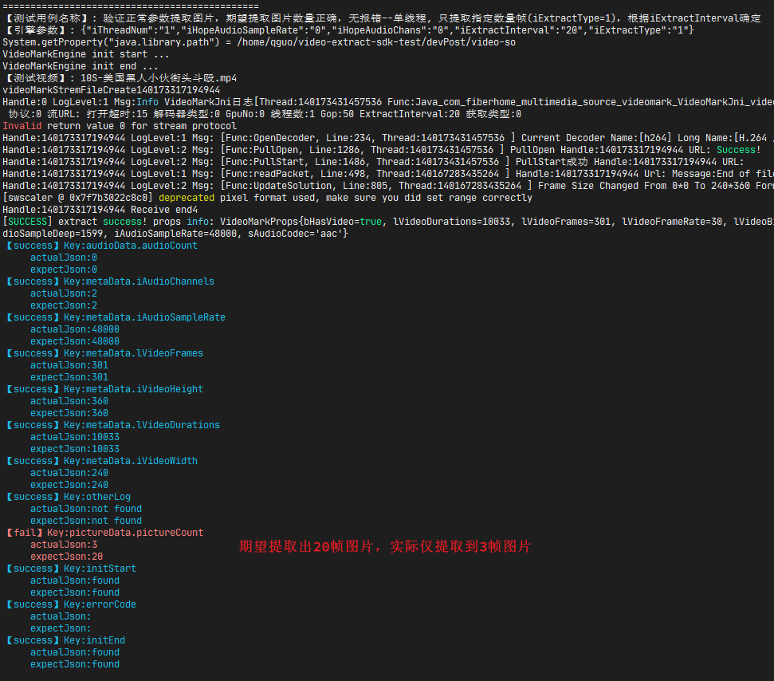
Task: Select the 【引擎参数】 engine parameters JSON line
Action: coord(348,30)
